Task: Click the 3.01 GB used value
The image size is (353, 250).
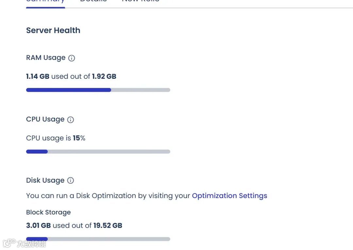Action: tap(38, 225)
